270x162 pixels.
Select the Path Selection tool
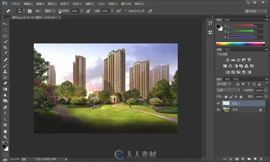point(5,119)
